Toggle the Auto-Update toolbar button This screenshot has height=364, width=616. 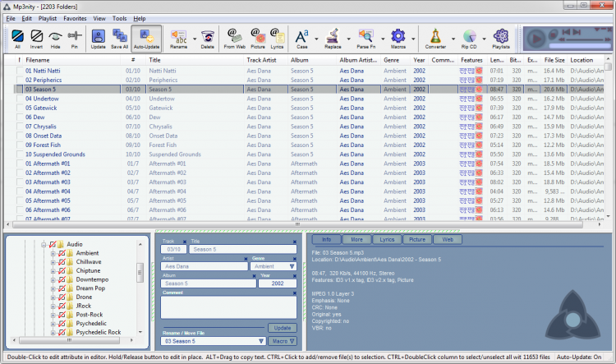[146, 39]
